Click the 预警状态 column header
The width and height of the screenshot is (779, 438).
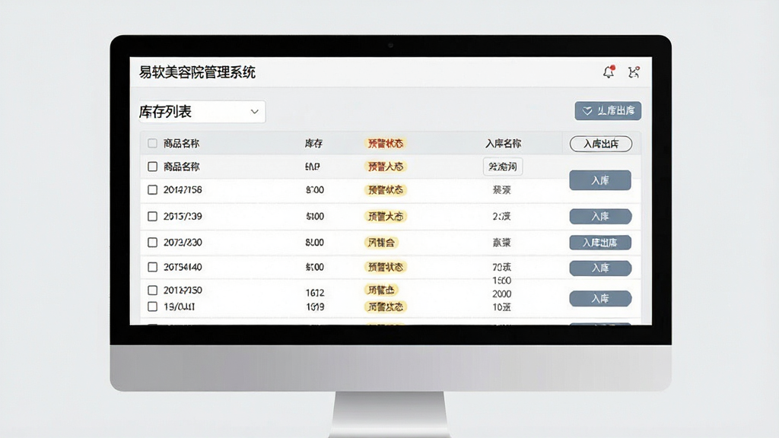pos(386,144)
